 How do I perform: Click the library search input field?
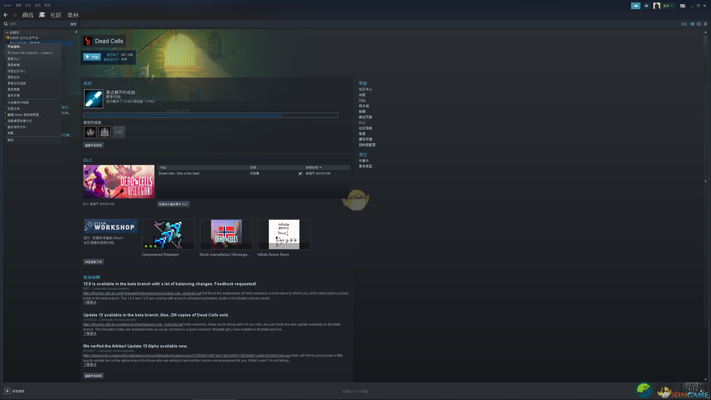pyautogui.click(x=39, y=24)
